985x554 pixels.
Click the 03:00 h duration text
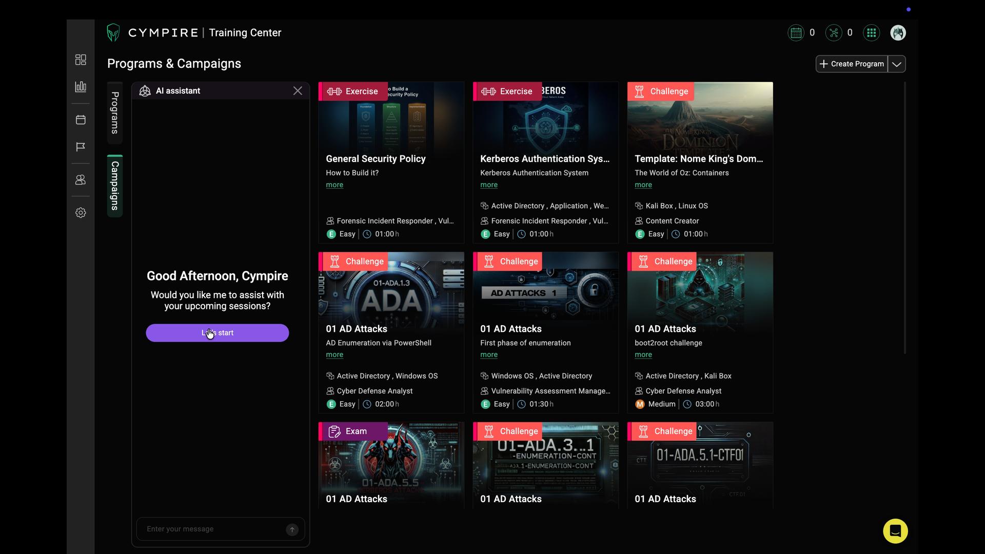click(x=707, y=404)
